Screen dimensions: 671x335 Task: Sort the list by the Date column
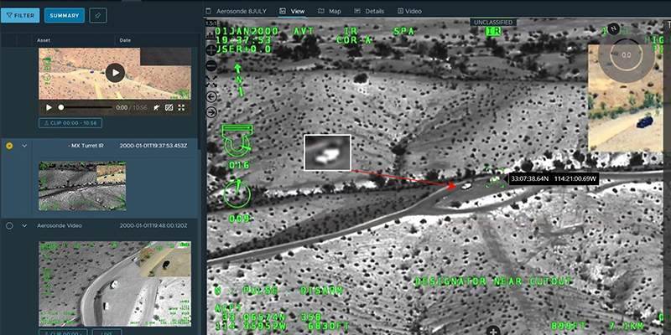(125, 40)
